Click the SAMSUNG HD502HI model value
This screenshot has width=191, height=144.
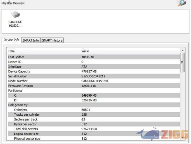95,81
